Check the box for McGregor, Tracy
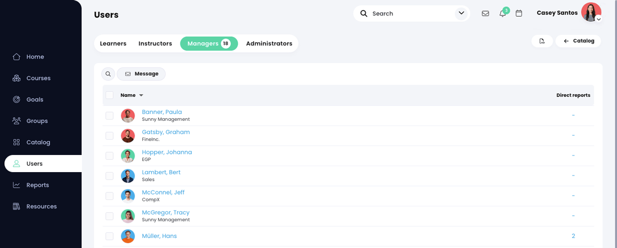 point(109,216)
